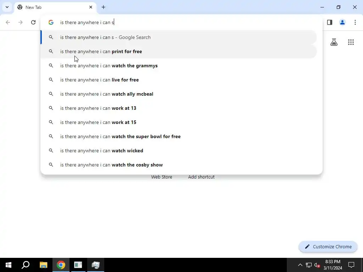Choose suggestion 'watch wicked'
The image size is (363, 272).
click(179, 151)
